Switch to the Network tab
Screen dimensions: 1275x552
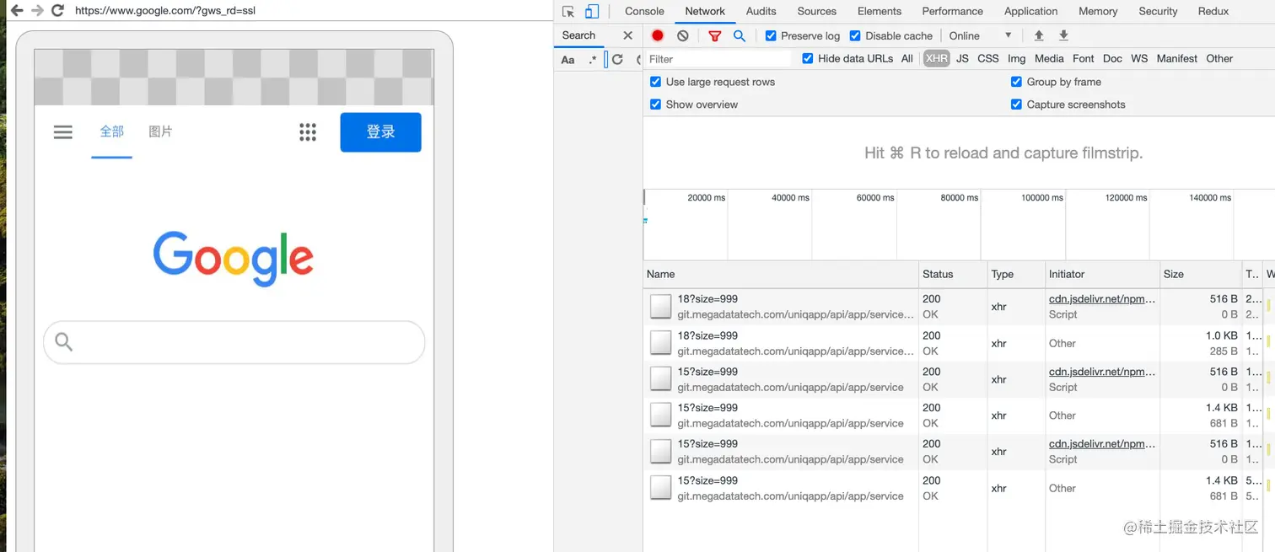tap(705, 11)
